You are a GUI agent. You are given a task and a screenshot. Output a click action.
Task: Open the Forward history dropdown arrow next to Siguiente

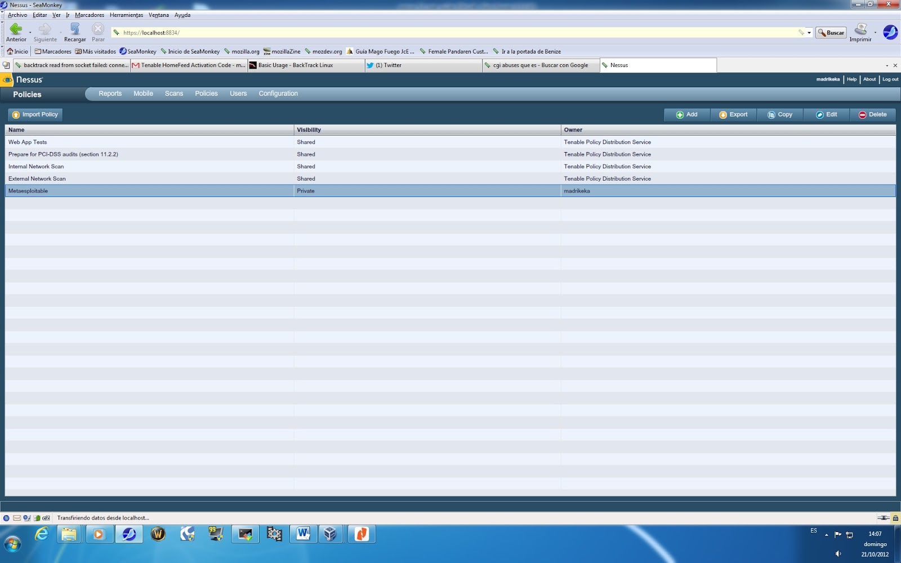coord(60,33)
